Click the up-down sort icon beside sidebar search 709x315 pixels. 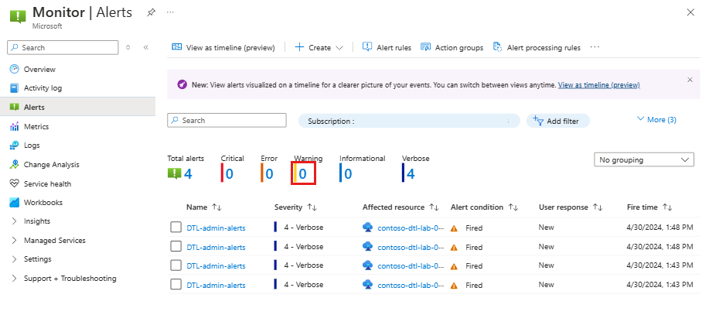(128, 47)
